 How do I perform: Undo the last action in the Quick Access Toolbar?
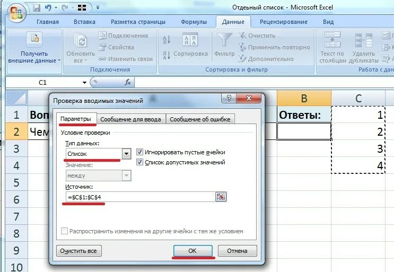click(48, 8)
